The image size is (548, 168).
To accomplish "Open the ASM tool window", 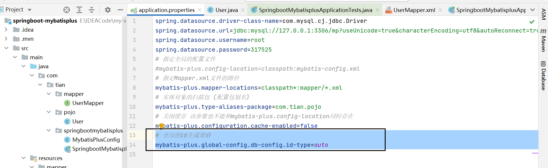I will [543, 14].
